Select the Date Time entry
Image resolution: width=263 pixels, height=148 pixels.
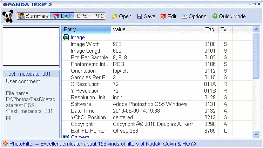pos(83,111)
